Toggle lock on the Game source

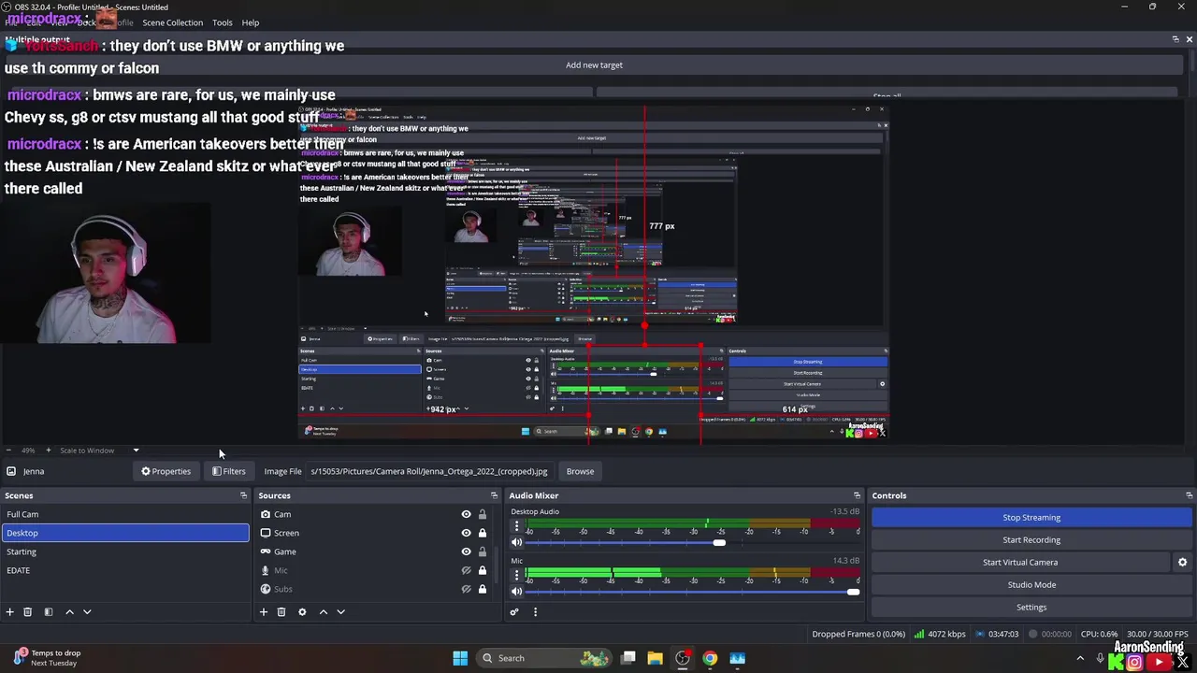[x=483, y=551]
